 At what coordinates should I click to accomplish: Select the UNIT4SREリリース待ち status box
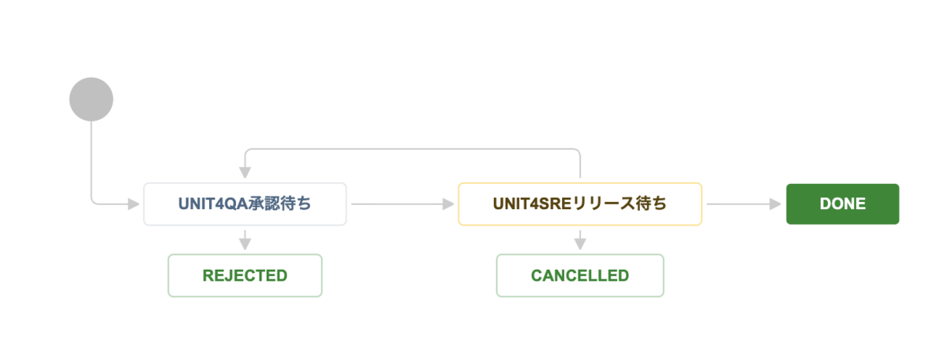click(579, 204)
